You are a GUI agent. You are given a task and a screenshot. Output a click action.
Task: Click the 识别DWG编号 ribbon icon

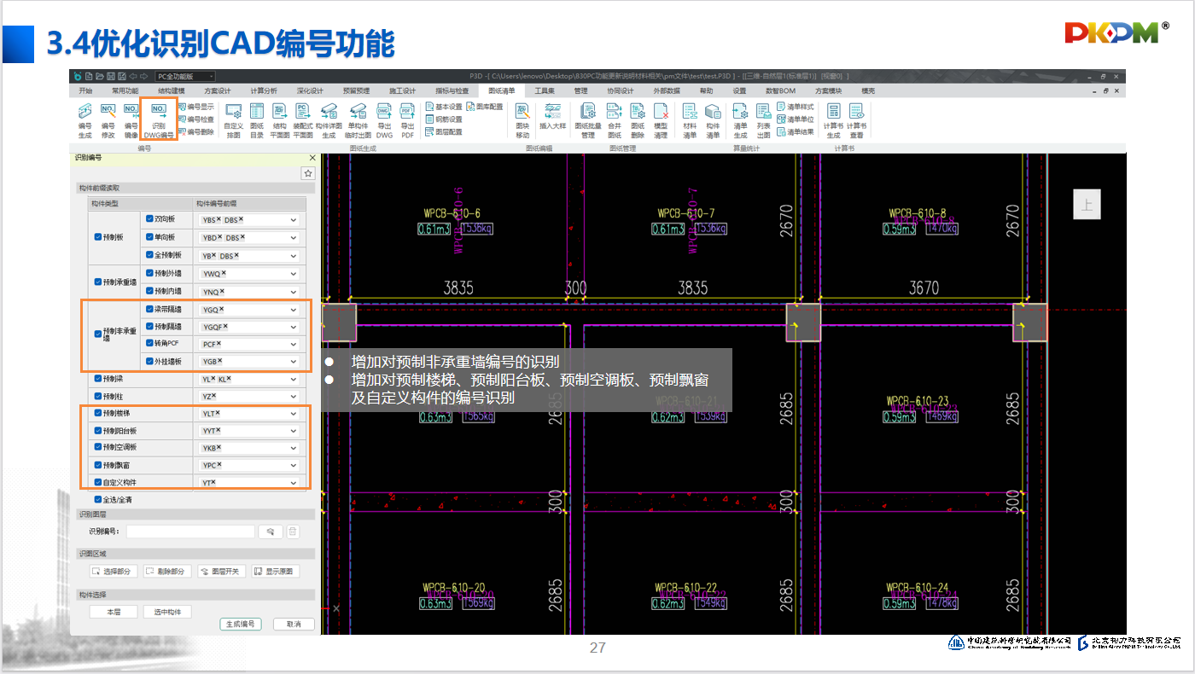click(158, 118)
